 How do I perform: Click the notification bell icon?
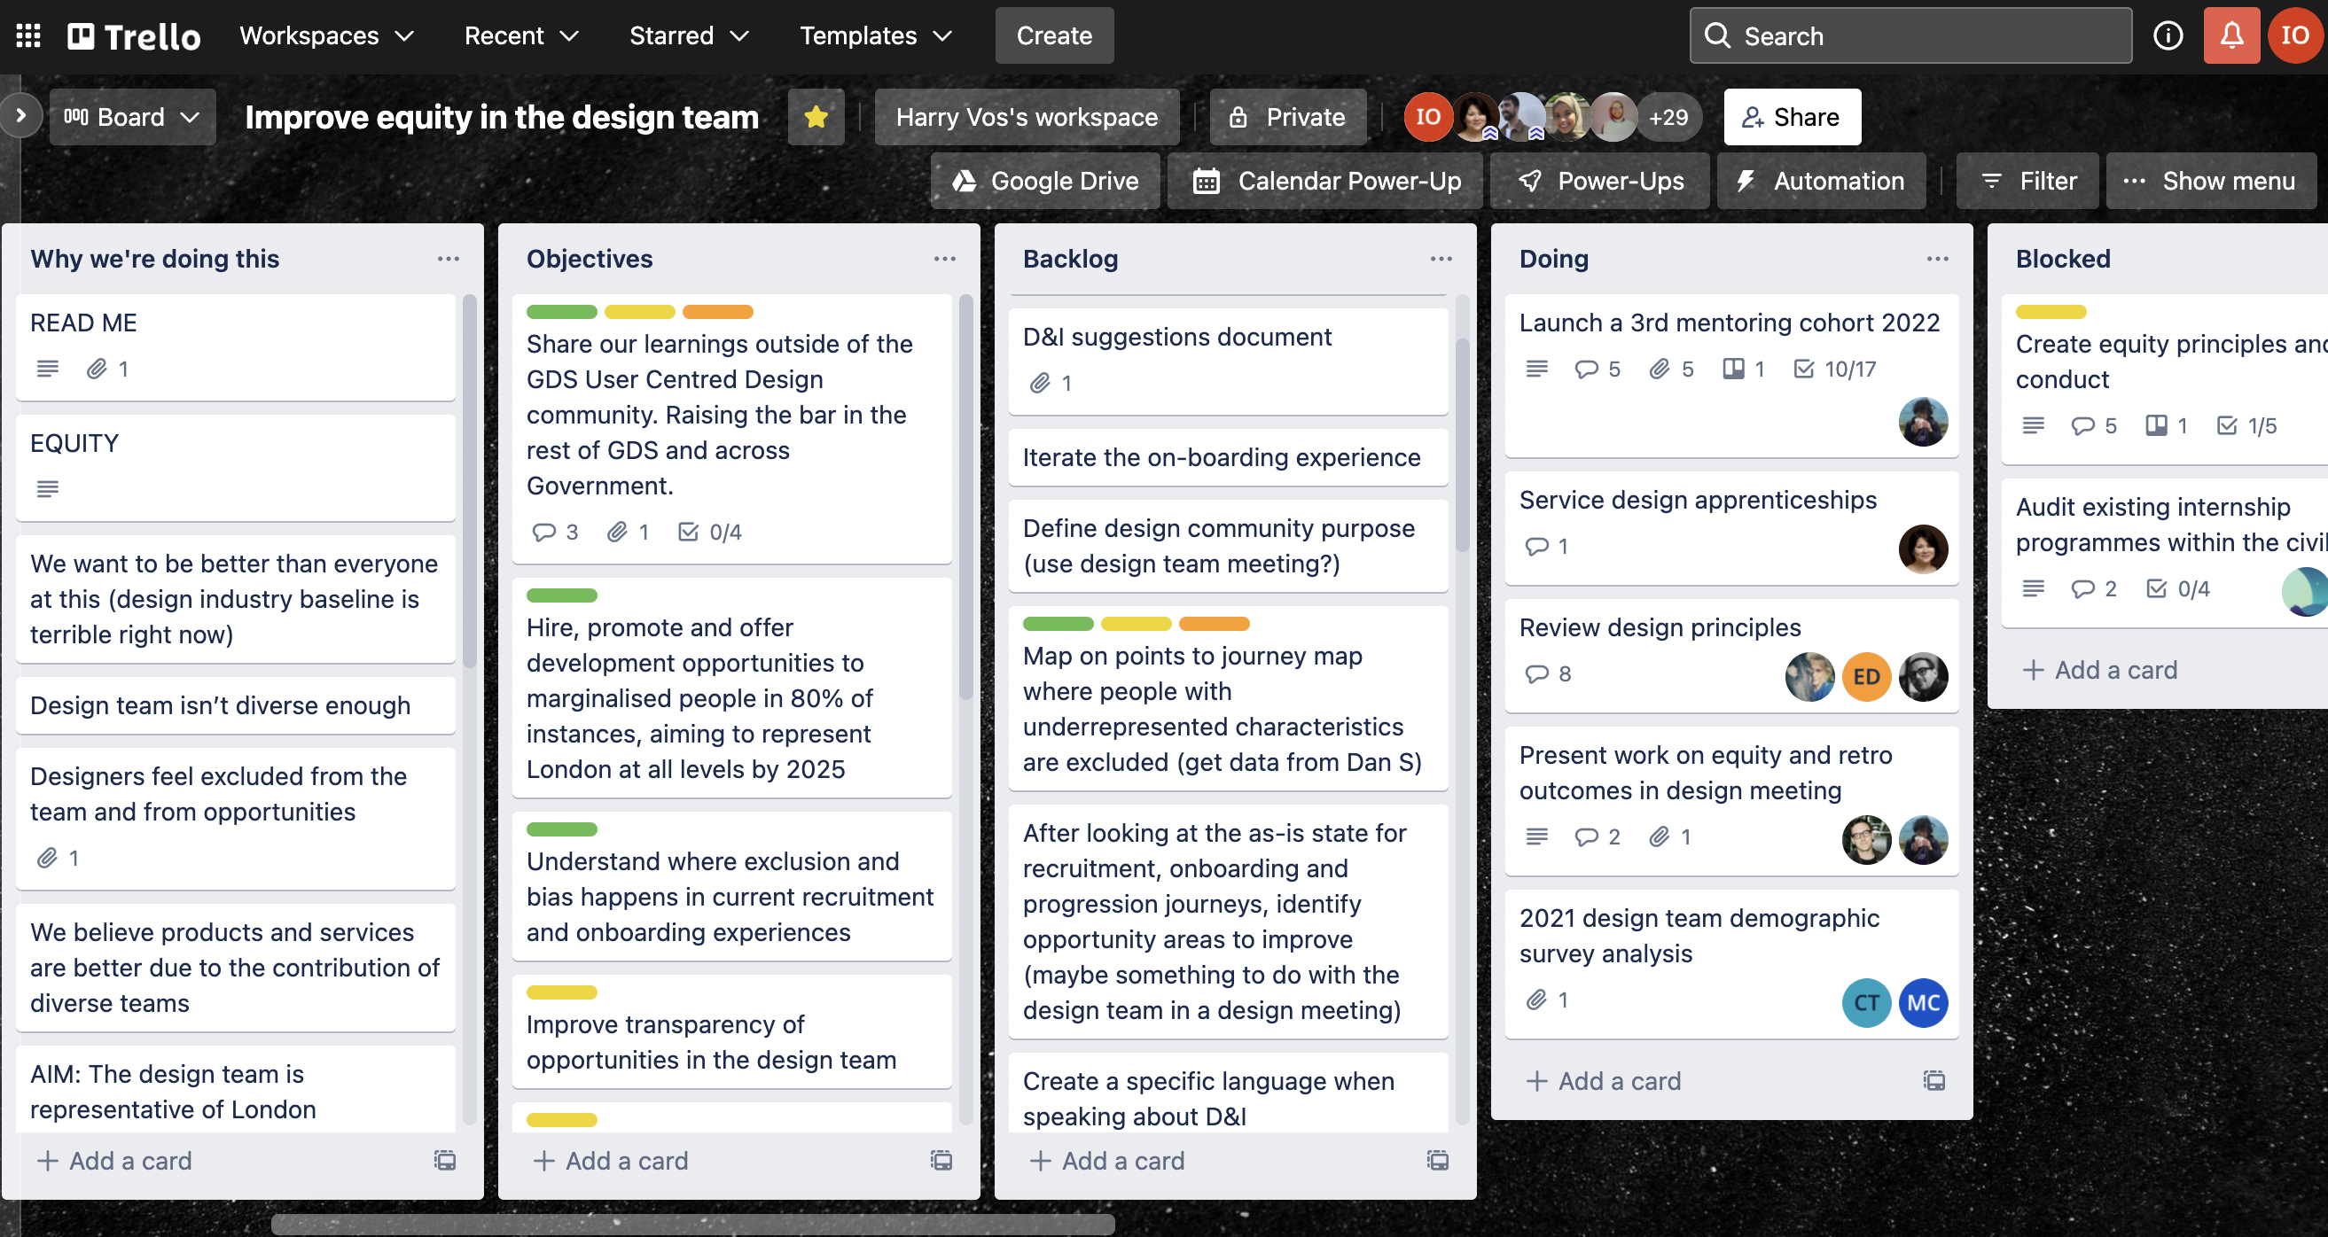click(x=2234, y=35)
